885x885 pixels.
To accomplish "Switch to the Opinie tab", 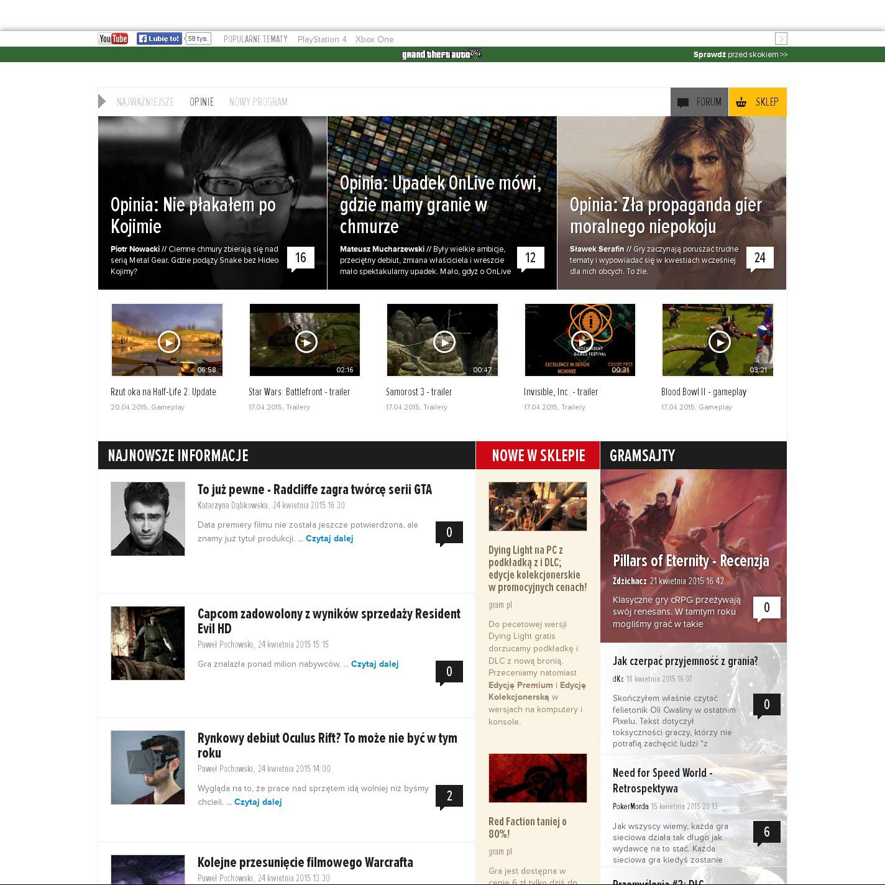I will (201, 102).
